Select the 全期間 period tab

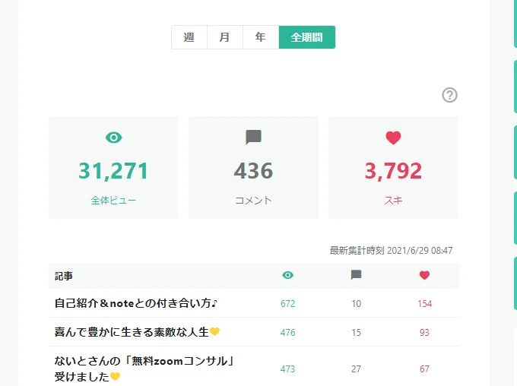point(307,37)
